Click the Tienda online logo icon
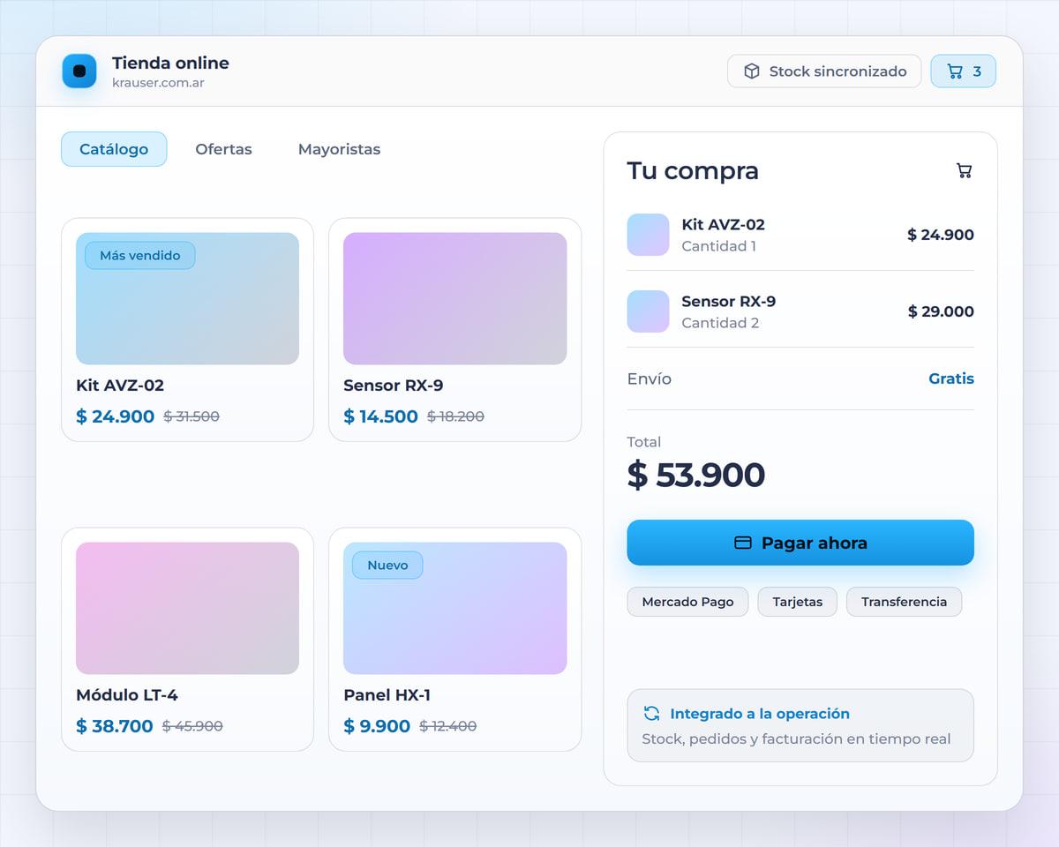 pyautogui.click(x=79, y=71)
